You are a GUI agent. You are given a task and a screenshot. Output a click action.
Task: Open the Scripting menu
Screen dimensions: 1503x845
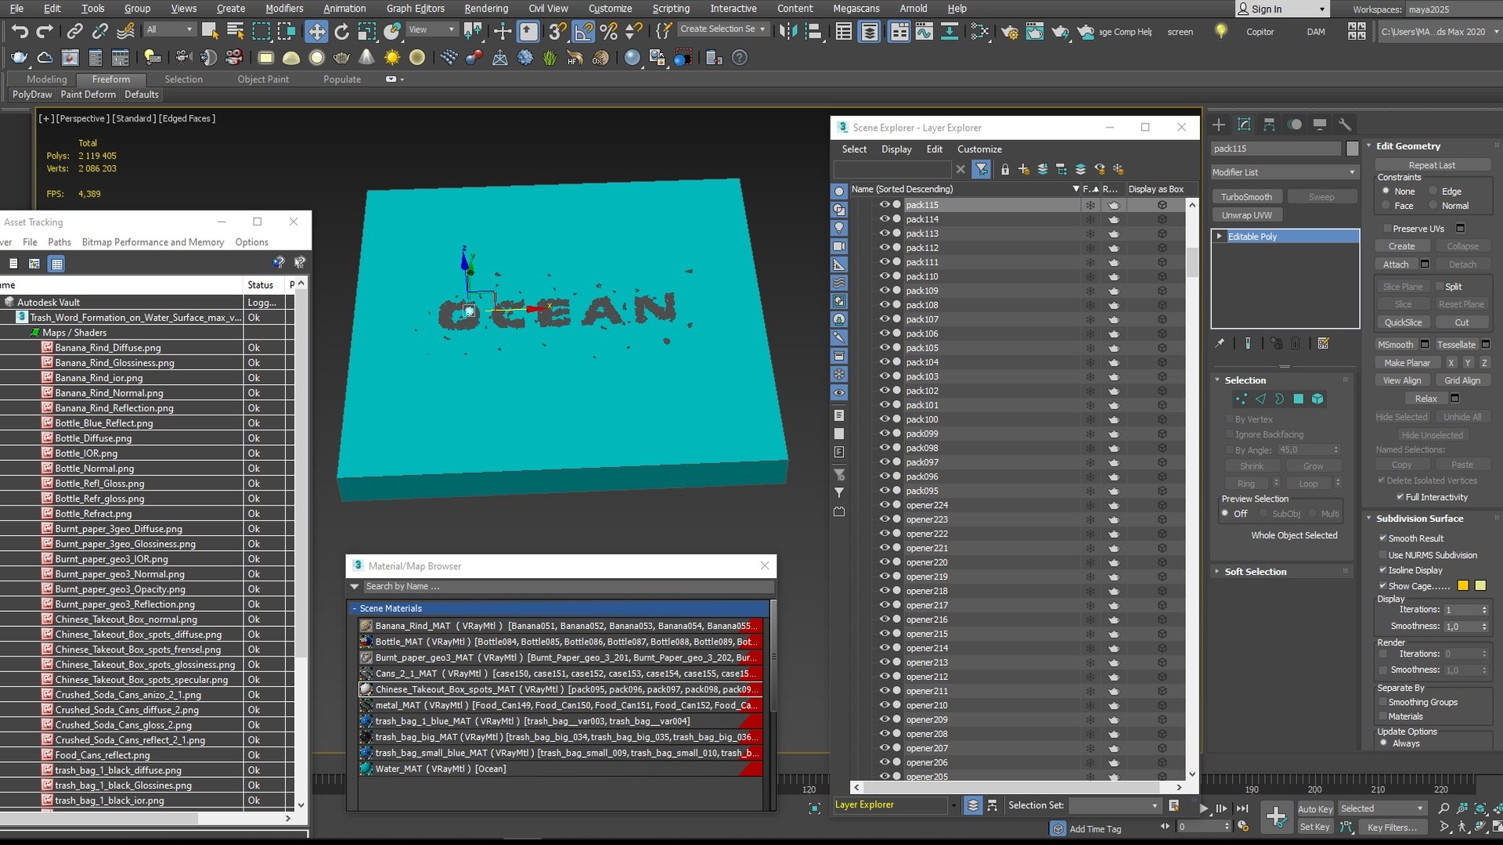point(671,9)
